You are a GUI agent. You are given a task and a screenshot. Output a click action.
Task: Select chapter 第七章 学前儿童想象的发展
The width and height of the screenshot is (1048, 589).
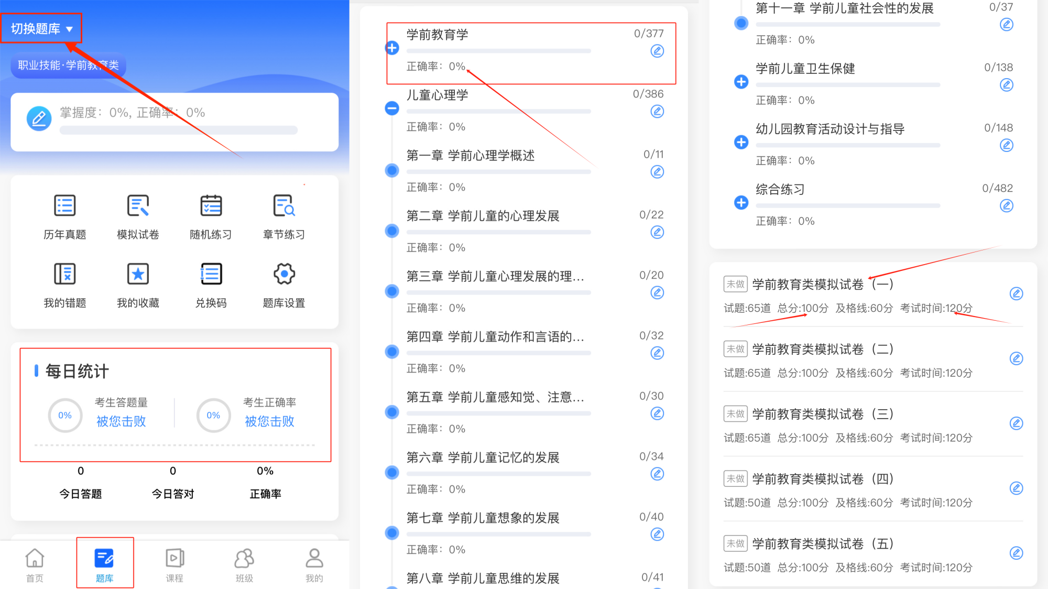pyautogui.click(x=483, y=518)
